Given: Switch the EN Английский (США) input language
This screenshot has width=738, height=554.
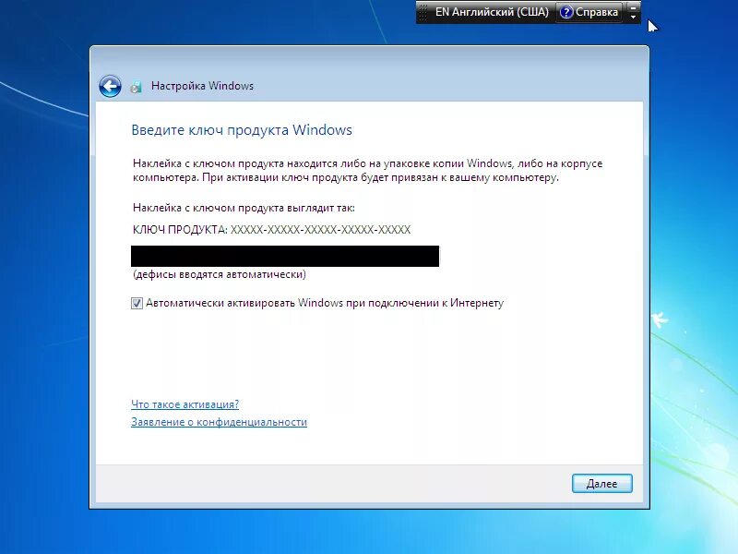Looking at the screenshot, I should (x=492, y=12).
